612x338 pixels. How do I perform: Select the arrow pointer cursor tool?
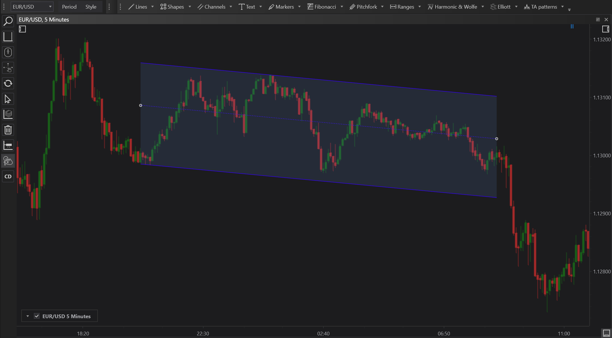click(x=8, y=99)
